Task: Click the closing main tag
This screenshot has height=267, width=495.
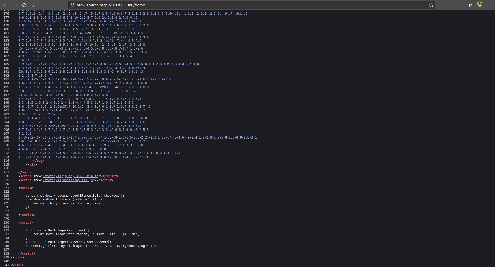Action: [x=25, y=172]
